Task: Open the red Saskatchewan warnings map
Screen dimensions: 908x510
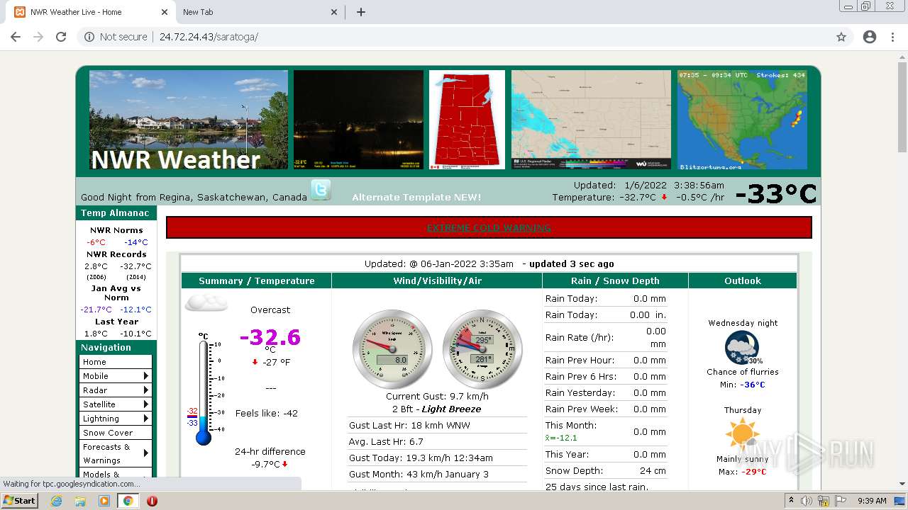Action: coord(467,119)
